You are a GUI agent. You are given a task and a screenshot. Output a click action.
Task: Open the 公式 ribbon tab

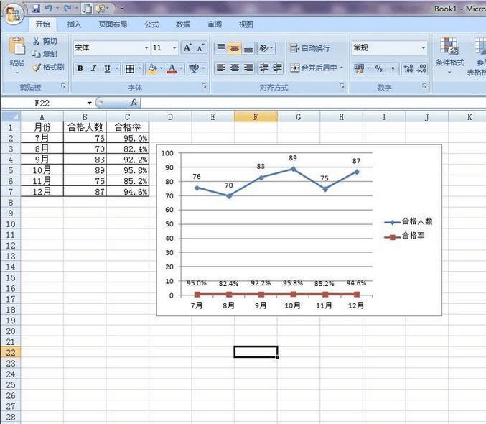[151, 24]
